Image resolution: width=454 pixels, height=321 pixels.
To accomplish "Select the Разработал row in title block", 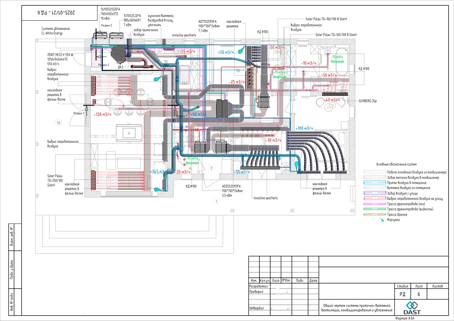I will pyautogui.click(x=258, y=286).
